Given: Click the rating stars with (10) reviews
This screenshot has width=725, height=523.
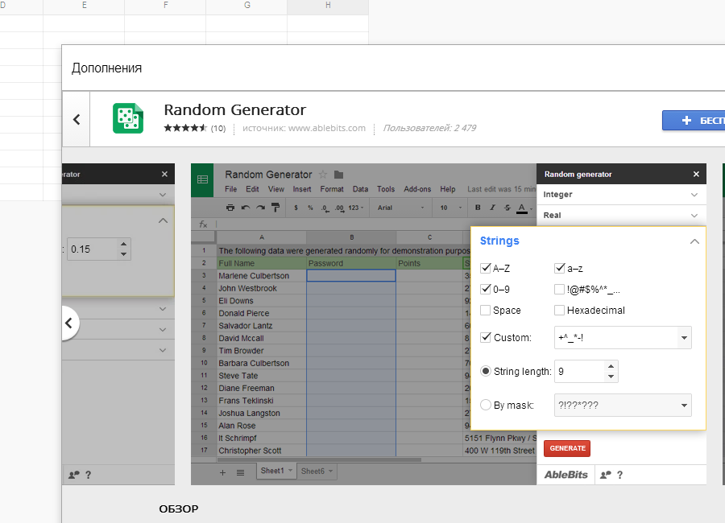Looking at the screenshot, I should tap(195, 128).
